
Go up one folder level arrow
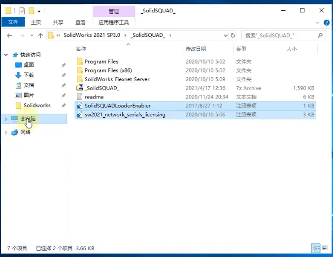(40, 35)
